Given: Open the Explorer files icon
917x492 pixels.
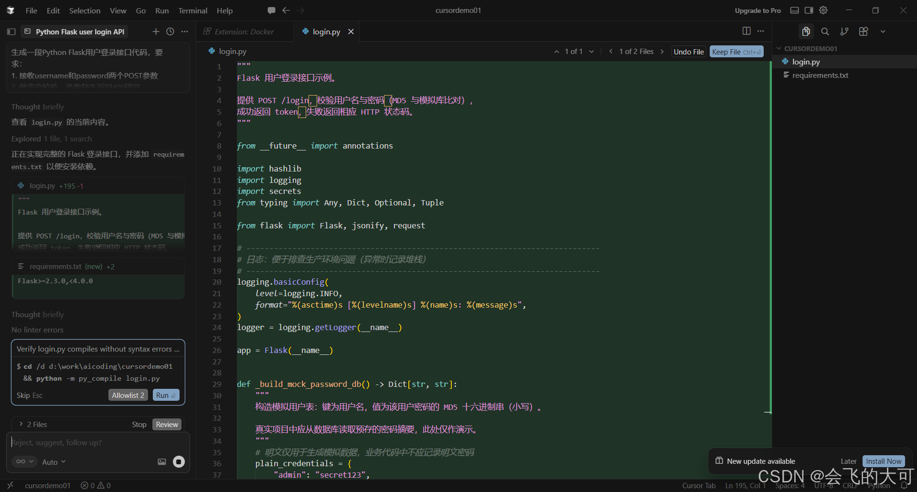Looking at the screenshot, I should tap(806, 32).
